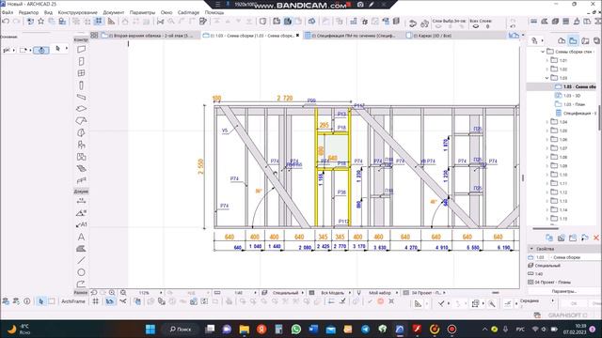The image size is (602, 338).
Task: Select the Level Dimension tool
Action: (81, 213)
